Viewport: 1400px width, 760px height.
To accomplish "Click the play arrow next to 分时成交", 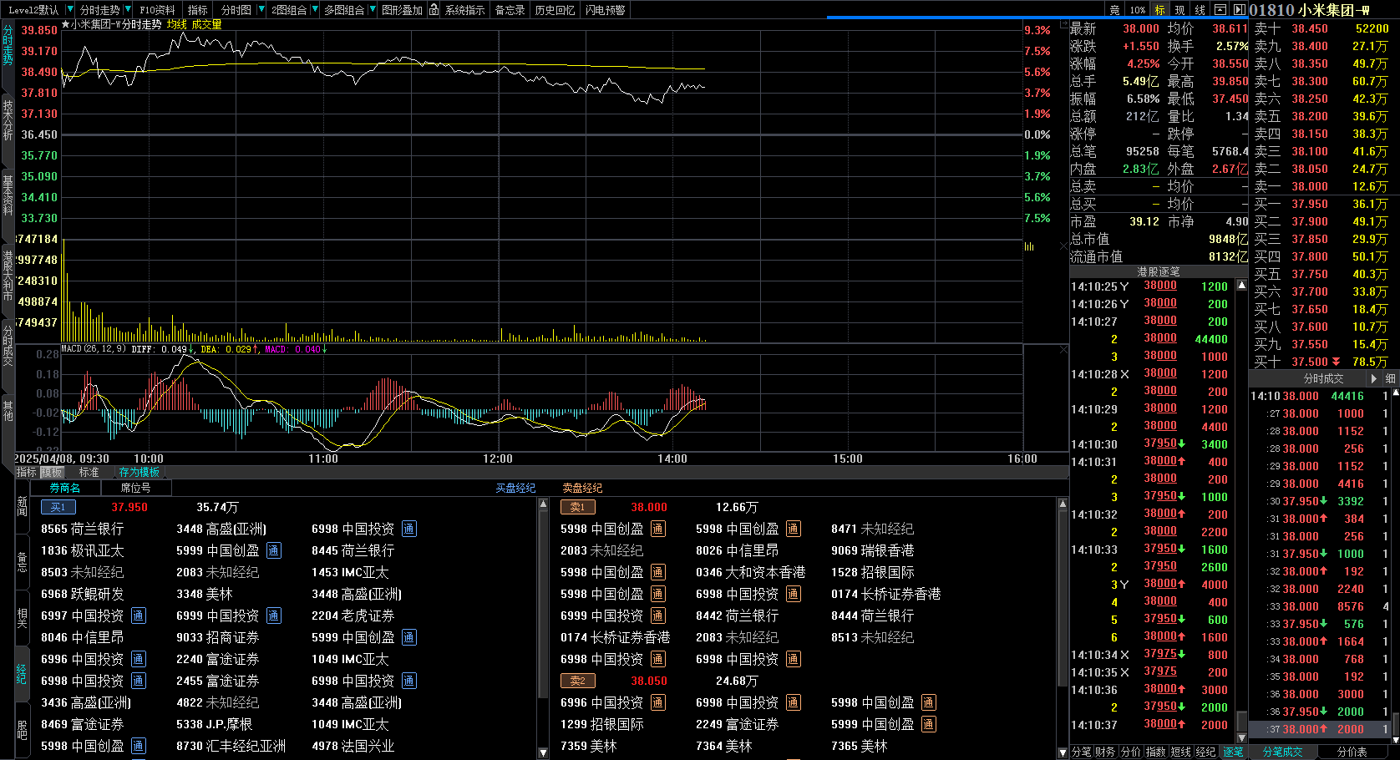I will (x=1373, y=378).
